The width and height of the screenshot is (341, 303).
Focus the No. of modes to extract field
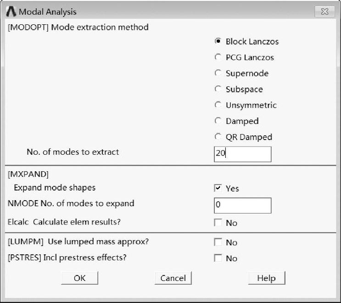click(242, 154)
